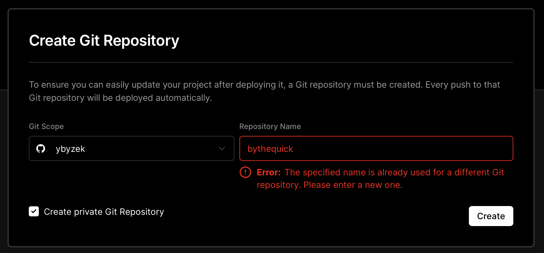Click the "Create Git Repository" heading
This screenshot has width=544, height=253.
[x=104, y=41]
